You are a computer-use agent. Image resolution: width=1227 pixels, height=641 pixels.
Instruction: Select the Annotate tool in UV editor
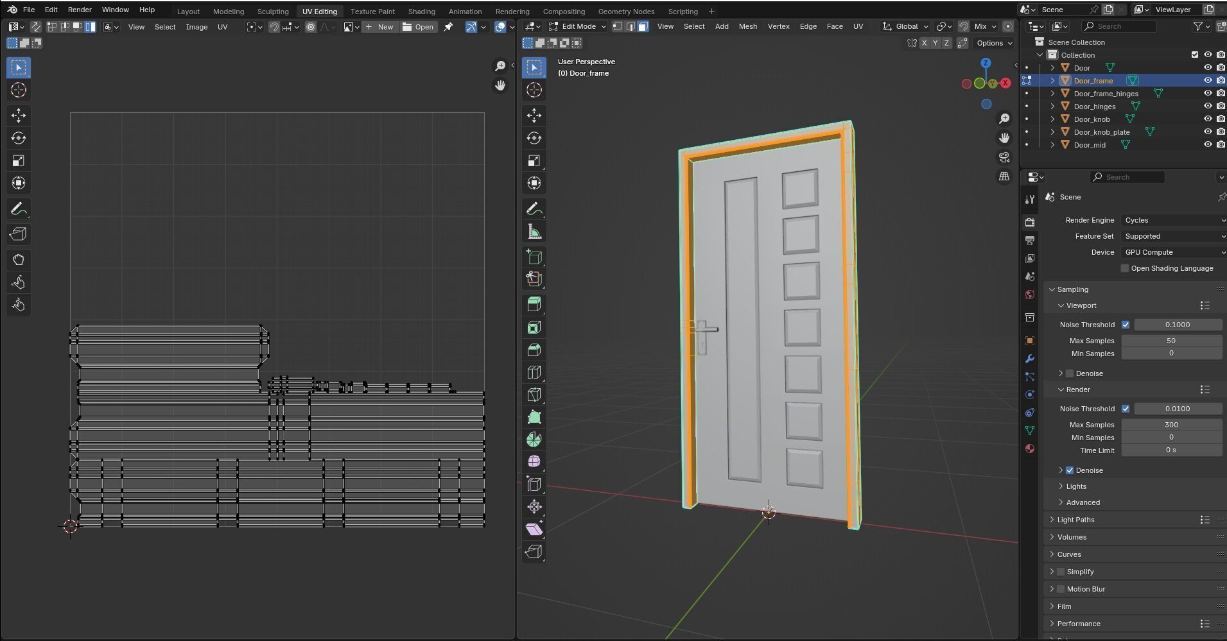pyautogui.click(x=19, y=209)
